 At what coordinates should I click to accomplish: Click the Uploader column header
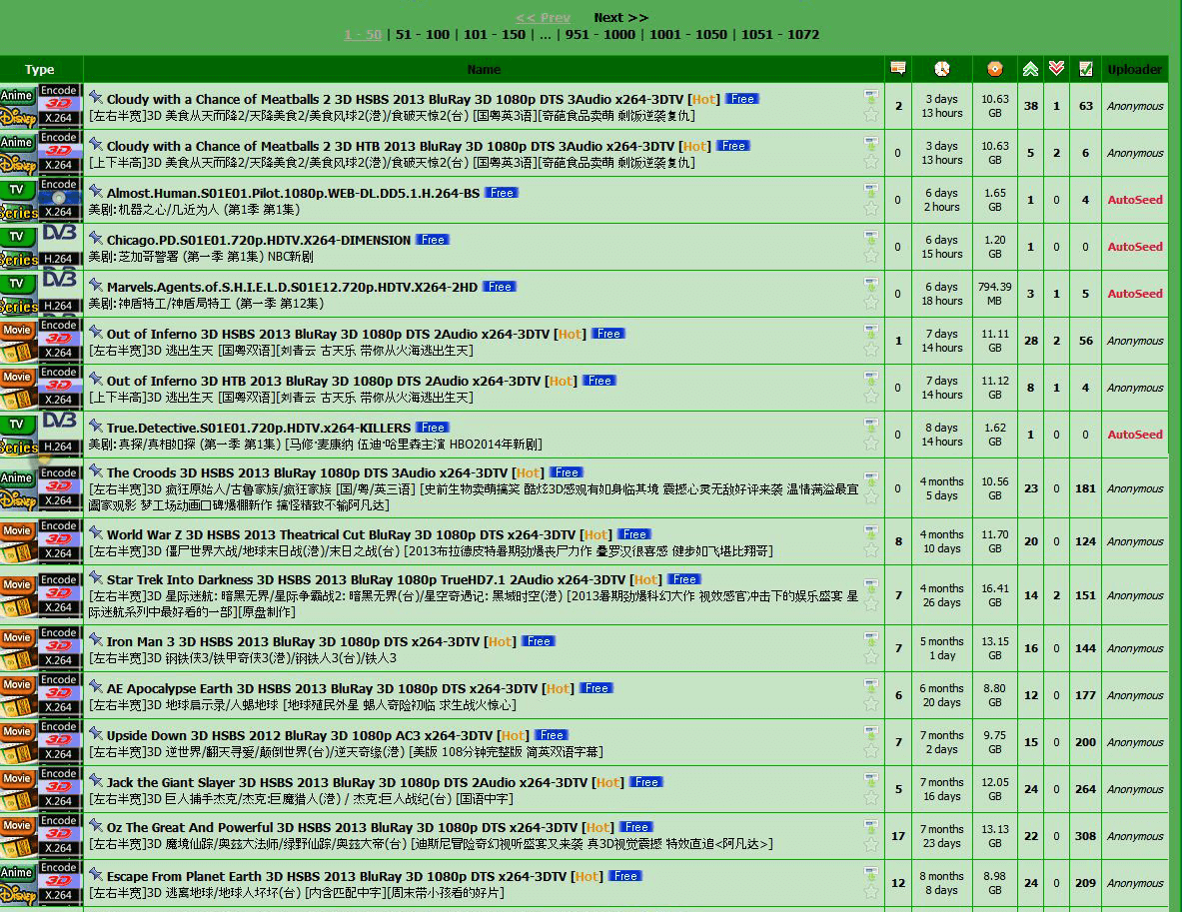(1134, 69)
